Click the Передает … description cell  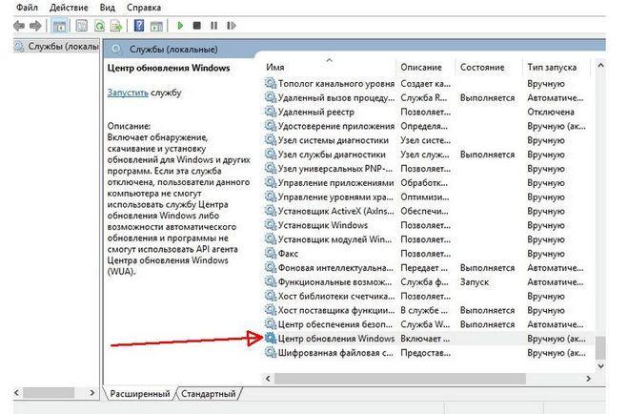pos(424,268)
